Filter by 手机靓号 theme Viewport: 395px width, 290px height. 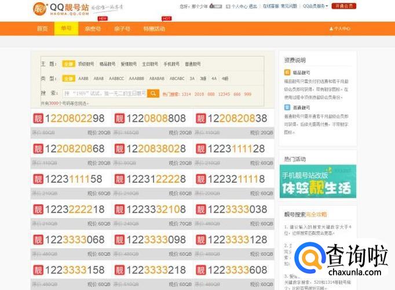[x=171, y=64]
